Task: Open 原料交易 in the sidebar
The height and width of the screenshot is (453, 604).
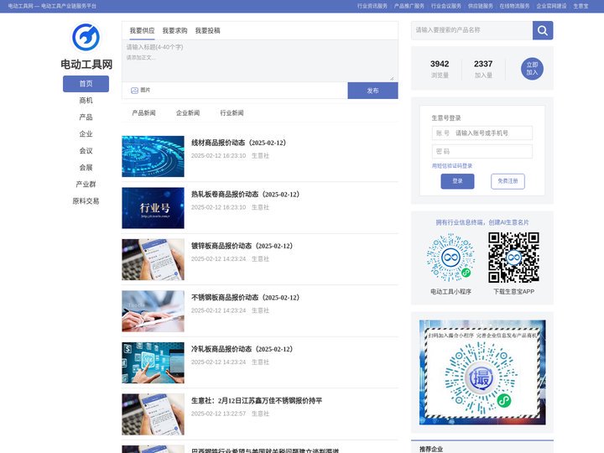Action: click(86, 201)
